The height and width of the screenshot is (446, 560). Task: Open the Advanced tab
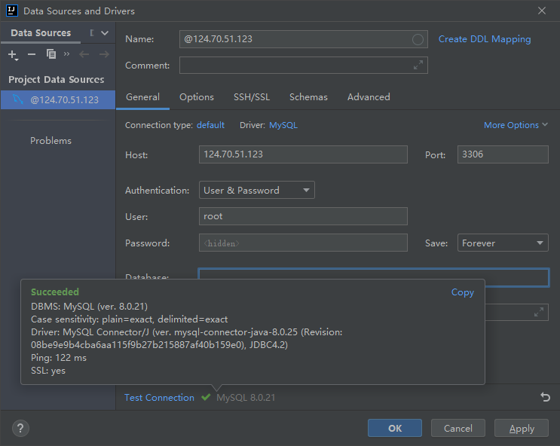pyautogui.click(x=369, y=96)
